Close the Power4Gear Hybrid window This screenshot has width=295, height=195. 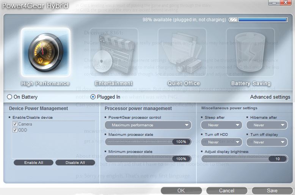click(286, 3)
